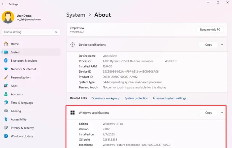This screenshot has width=232, height=148.
Task: Maximize the Settings window
Action: 218,3
